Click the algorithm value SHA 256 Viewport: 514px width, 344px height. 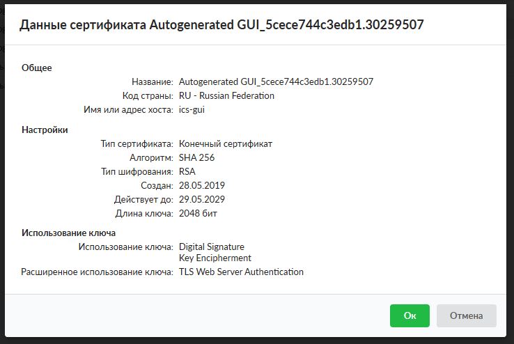pos(196,157)
